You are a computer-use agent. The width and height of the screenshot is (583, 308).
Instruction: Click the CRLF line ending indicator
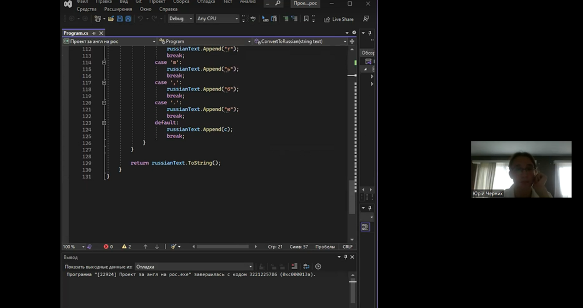[348, 247]
